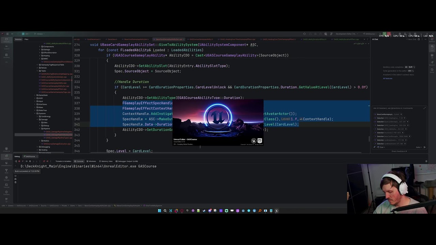Screen dimensions: 436x245
Task: Open the release branch dropdown
Action: pyautogui.click(x=40, y=34)
